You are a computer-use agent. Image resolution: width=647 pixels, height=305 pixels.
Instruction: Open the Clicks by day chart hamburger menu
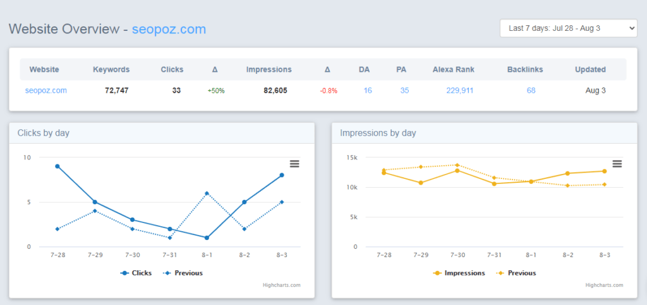[294, 164]
